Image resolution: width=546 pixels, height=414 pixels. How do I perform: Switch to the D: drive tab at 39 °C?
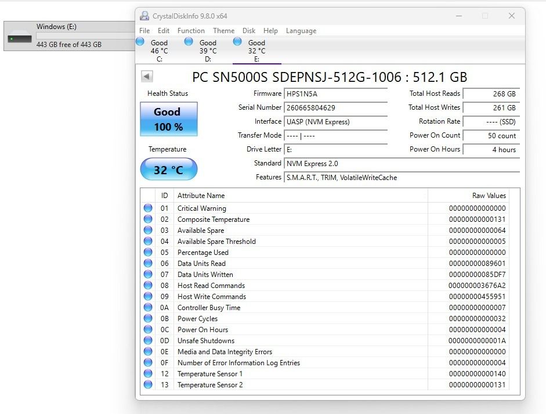click(208, 51)
